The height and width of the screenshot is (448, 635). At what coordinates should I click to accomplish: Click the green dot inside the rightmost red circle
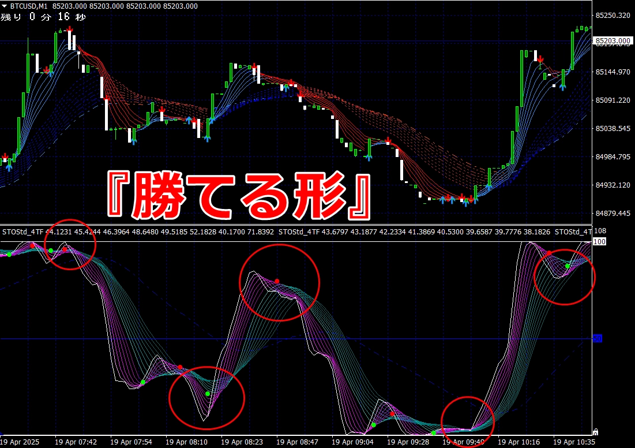pos(568,266)
